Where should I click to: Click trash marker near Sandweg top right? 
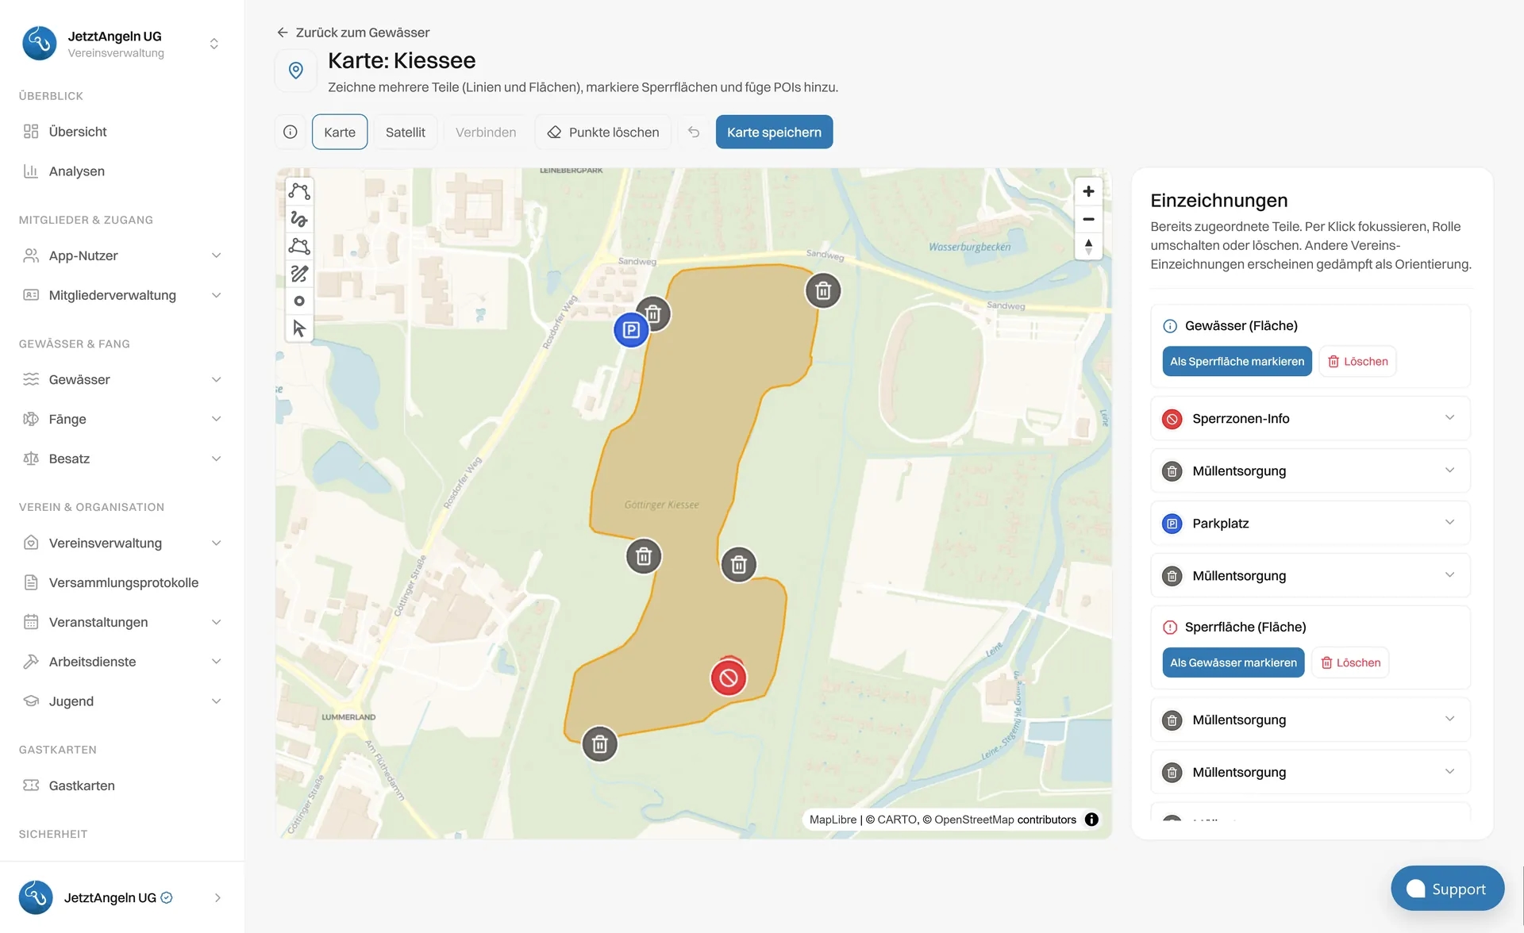coord(823,291)
